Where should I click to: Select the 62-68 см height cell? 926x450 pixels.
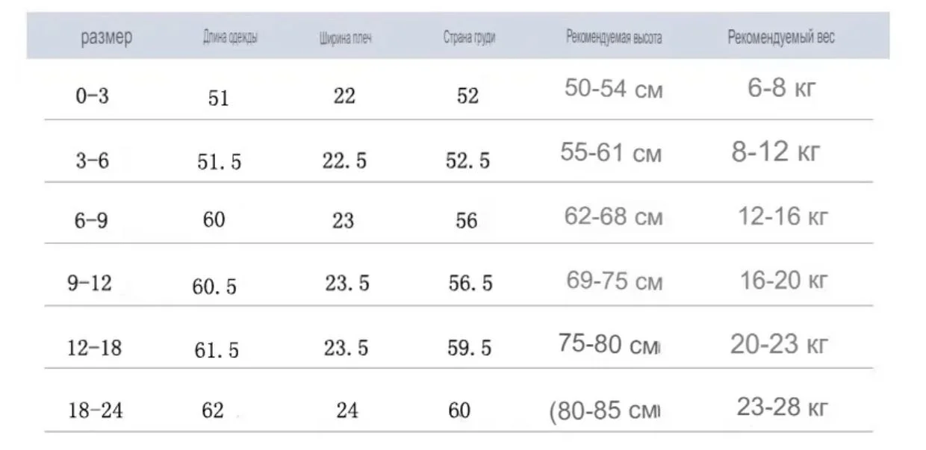(614, 217)
